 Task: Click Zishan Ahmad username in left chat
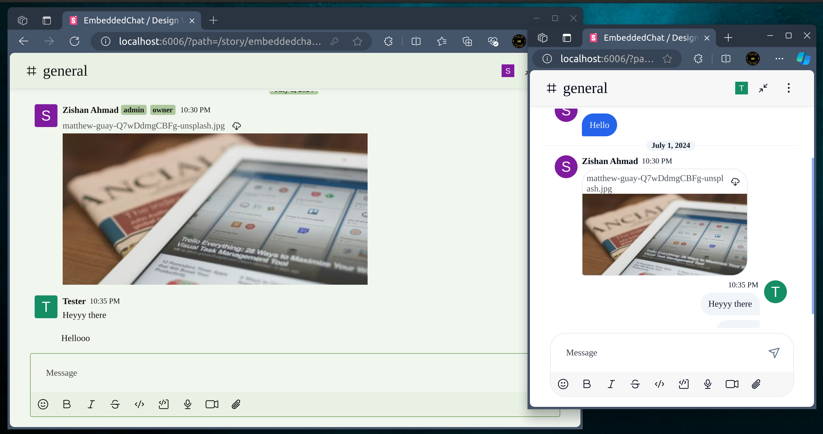pyautogui.click(x=90, y=110)
